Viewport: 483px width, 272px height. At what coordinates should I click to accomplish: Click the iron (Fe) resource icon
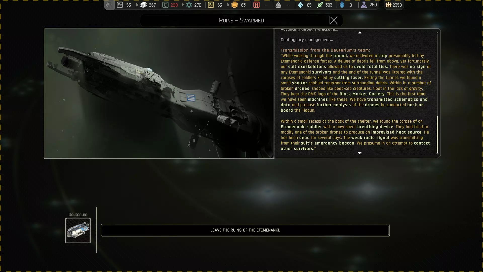click(120, 5)
